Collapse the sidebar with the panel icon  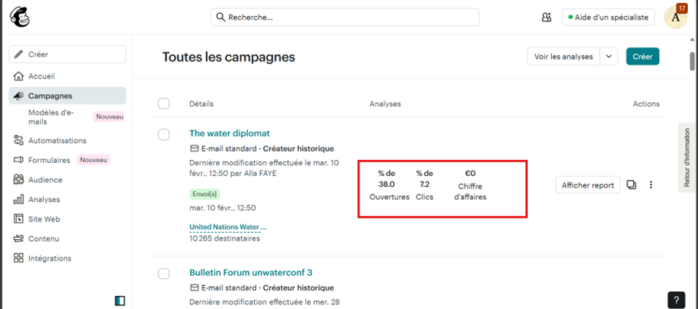click(119, 301)
